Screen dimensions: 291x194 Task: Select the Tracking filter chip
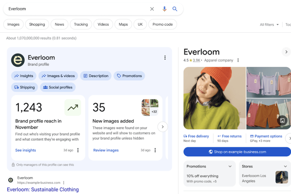81,24
